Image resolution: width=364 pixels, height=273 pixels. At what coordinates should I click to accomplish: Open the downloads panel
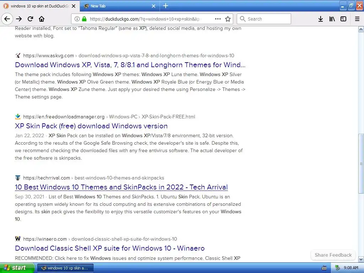(x=321, y=19)
